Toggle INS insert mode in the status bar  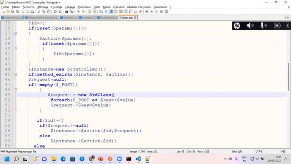click(283, 152)
